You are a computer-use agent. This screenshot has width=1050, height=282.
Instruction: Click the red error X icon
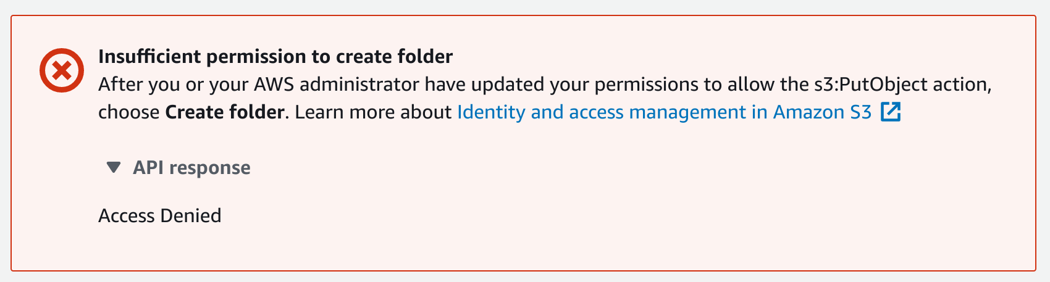click(62, 70)
